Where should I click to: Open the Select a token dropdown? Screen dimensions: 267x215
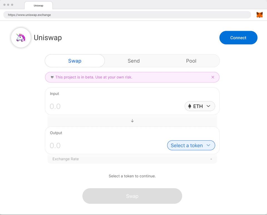pos(191,145)
